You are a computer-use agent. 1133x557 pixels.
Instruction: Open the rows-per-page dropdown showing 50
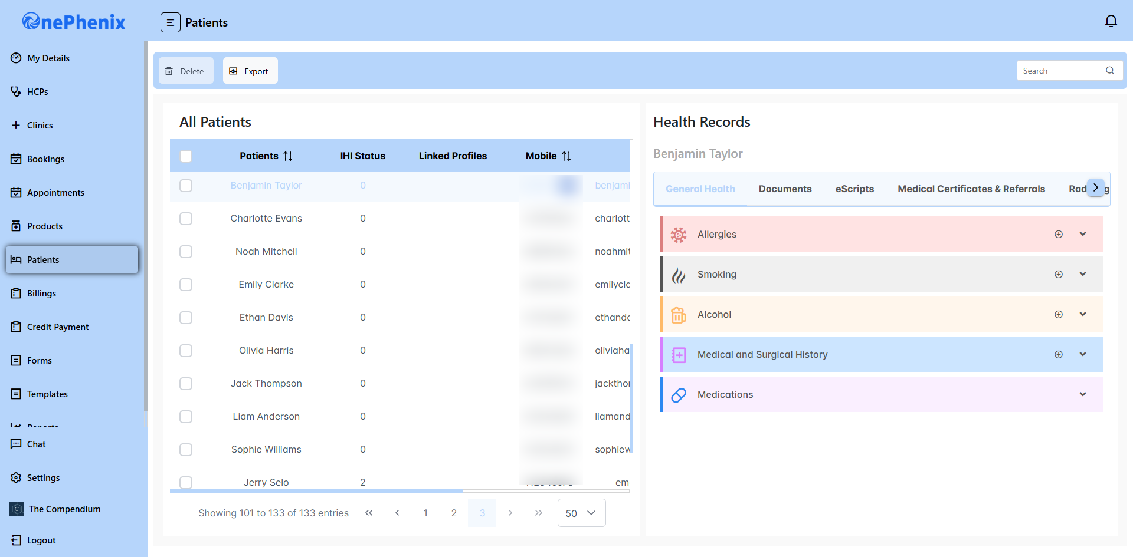(581, 513)
